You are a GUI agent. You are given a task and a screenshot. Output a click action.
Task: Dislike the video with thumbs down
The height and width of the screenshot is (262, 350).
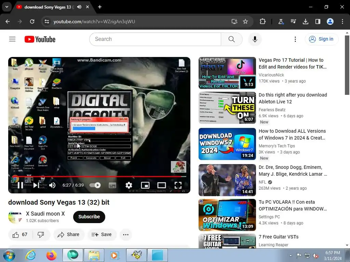point(41,234)
